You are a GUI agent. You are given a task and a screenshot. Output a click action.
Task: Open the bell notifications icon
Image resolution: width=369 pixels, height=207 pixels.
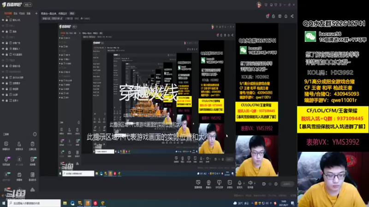[x=286, y=16]
